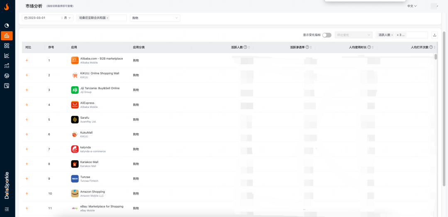The image size is (448, 217).
Task: Open the AliExpress app name link
Action: (x=87, y=103)
